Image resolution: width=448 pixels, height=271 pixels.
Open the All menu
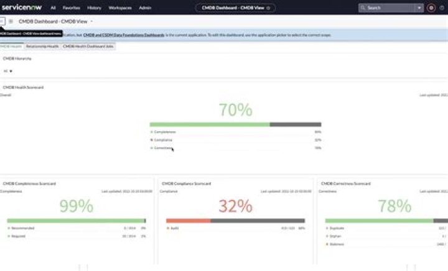[x=53, y=8]
